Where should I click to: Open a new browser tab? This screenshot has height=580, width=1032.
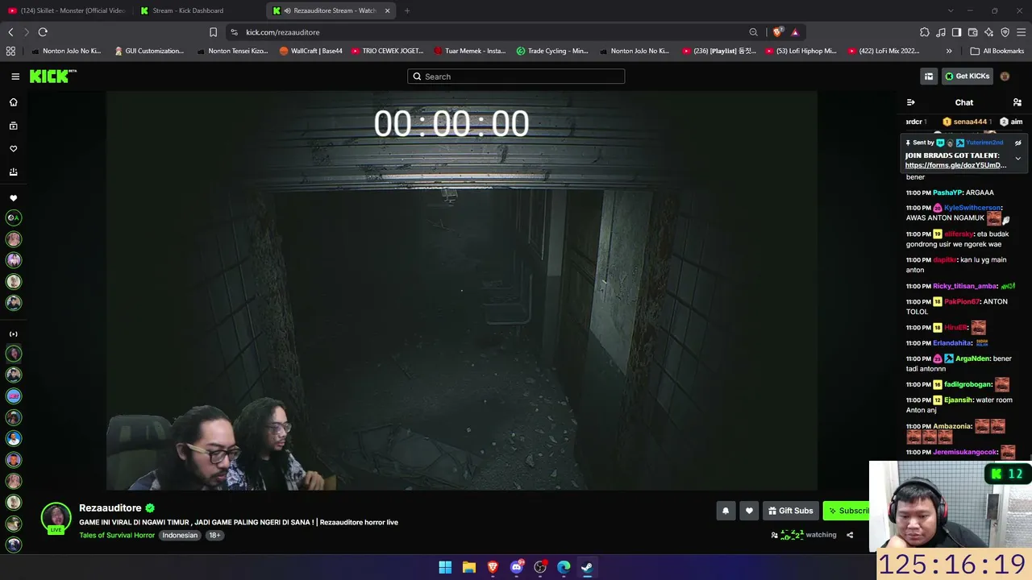pyautogui.click(x=407, y=10)
